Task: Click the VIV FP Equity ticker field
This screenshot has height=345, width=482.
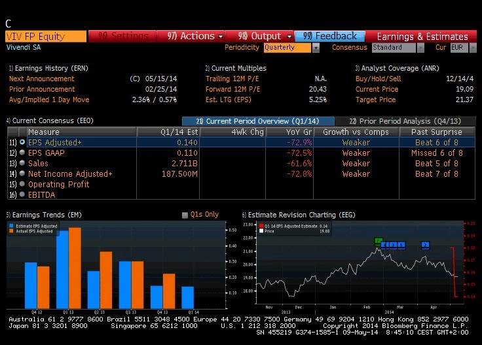Action: click(x=46, y=37)
